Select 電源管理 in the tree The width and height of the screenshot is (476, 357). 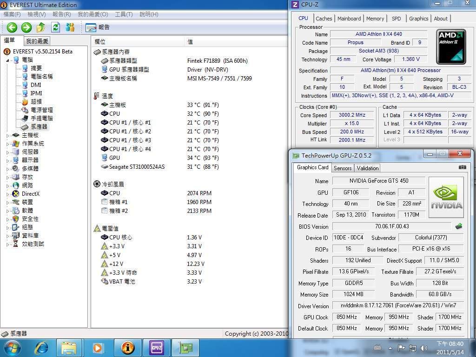(41, 110)
